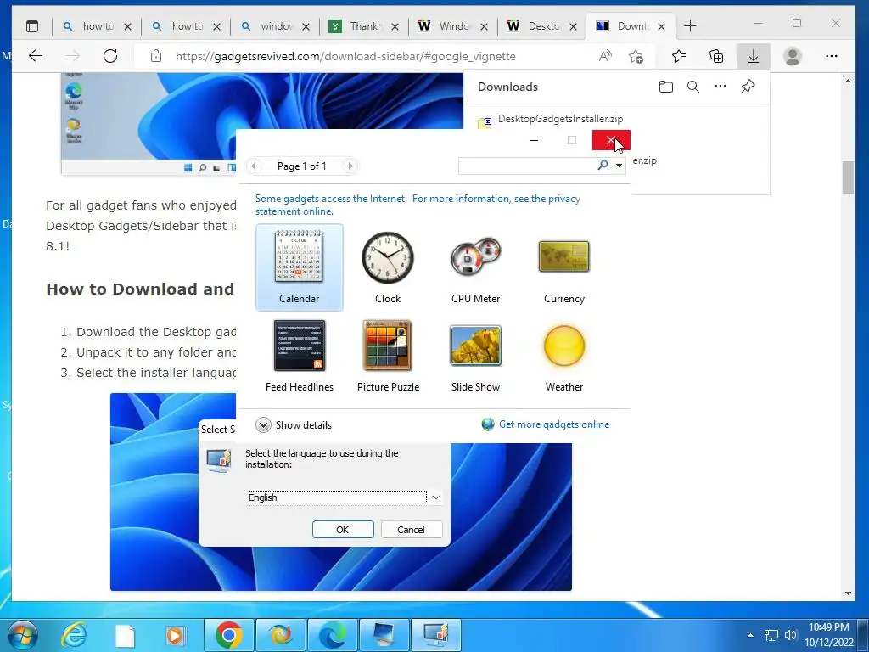Select the Picture Puzzle gadget
869x652 pixels.
pos(387,356)
